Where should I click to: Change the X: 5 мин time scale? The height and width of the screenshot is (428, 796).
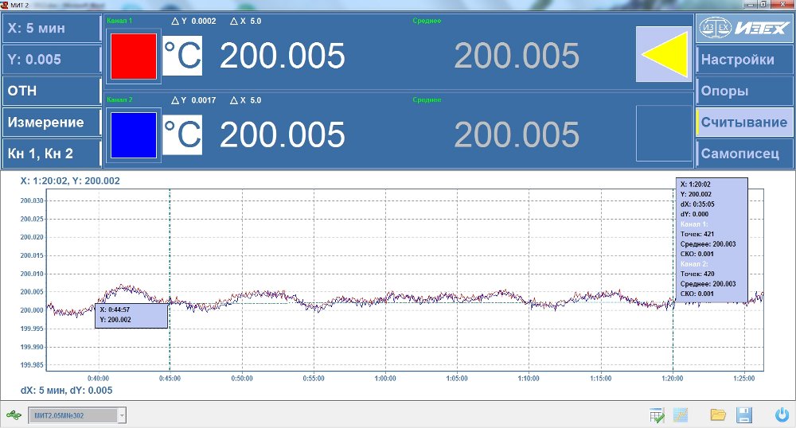click(x=51, y=29)
